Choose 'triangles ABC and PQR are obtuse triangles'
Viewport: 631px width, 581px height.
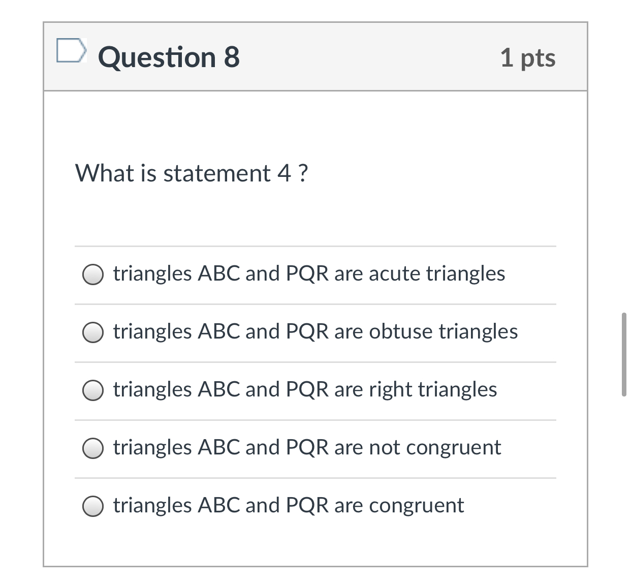314,332
